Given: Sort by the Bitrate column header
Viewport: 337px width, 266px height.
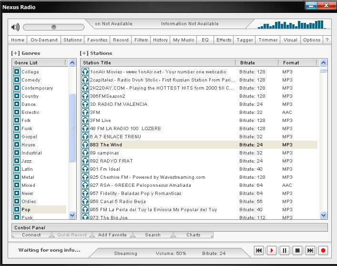Looking at the screenshot, I should [x=257, y=63].
